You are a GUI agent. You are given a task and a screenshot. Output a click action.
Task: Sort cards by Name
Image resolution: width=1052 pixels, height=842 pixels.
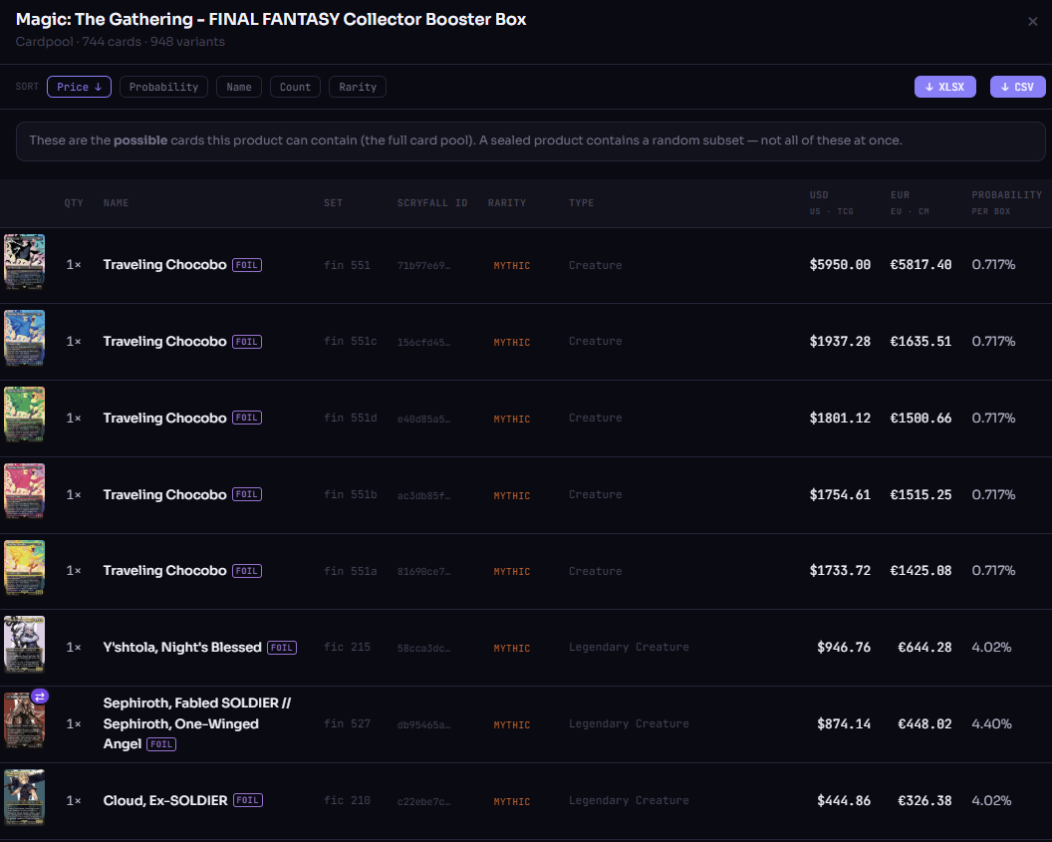[239, 87]
